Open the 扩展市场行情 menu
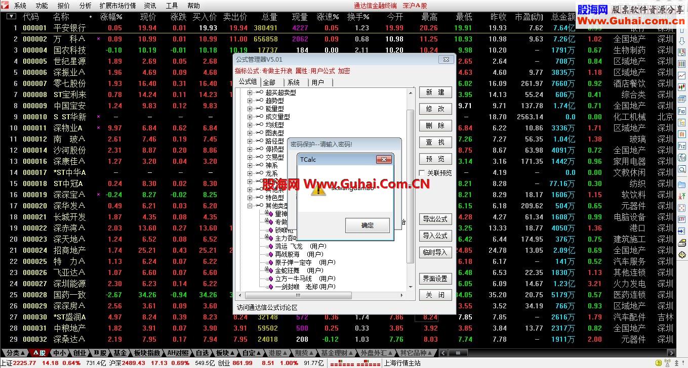 [117, 6]
